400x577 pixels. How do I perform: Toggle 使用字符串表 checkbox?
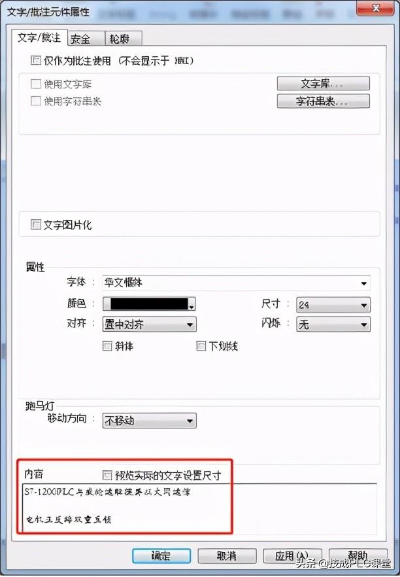(36, 101)
